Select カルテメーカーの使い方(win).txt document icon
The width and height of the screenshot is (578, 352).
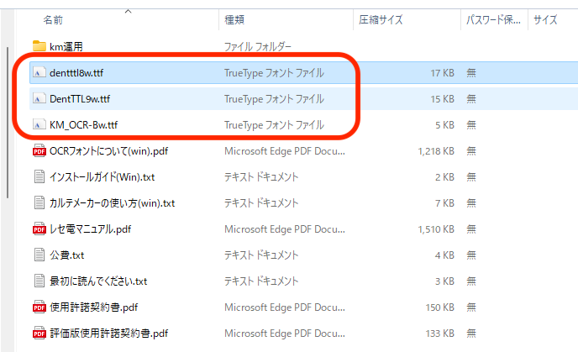(39, 203)
